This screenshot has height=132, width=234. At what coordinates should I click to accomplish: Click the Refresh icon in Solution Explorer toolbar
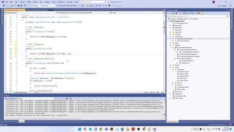point(187,13)
